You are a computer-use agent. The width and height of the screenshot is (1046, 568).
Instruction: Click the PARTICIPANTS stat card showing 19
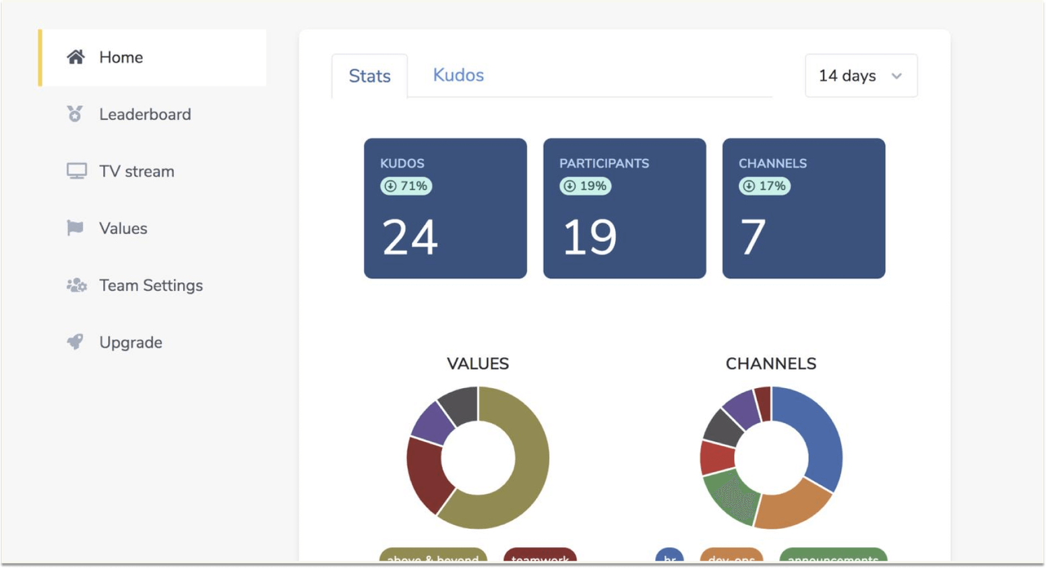(x=625, y=208)
